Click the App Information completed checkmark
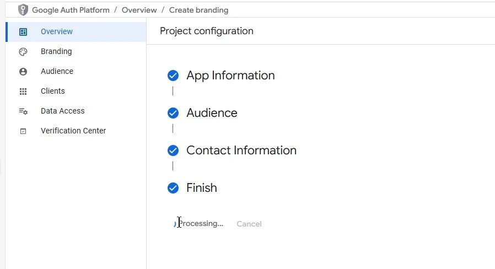 [173, 76]
